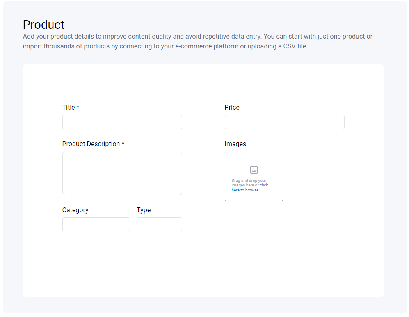Click the asterisk after Product Description

click(123, 143)
